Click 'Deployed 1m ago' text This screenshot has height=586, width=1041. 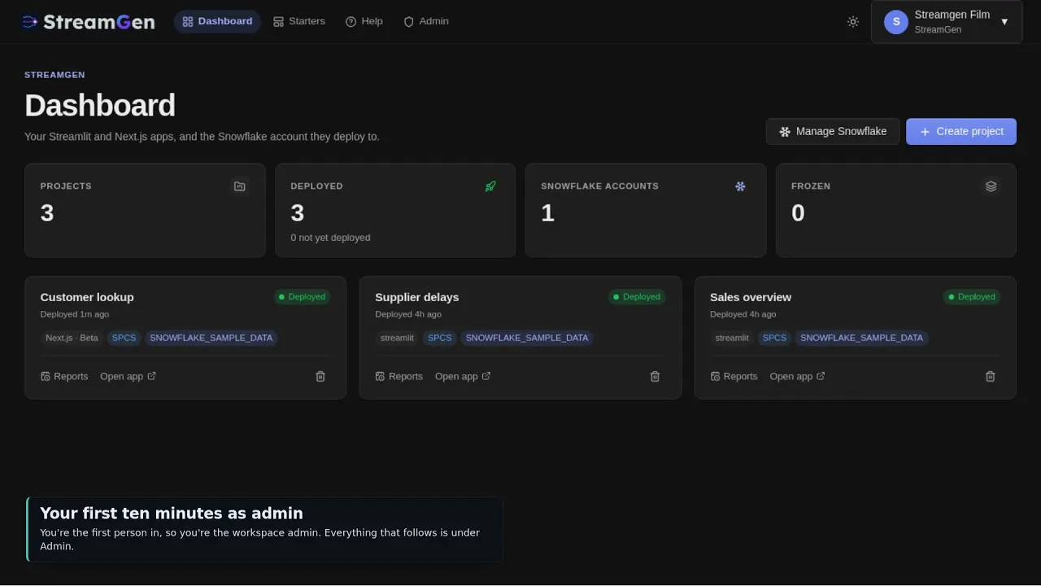coord(75,314)
